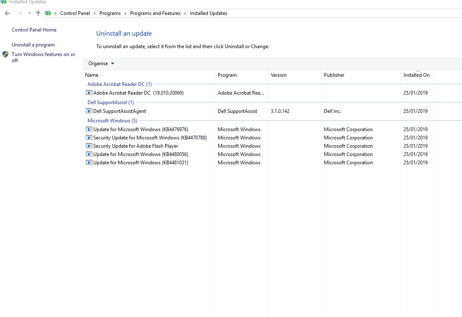Open the address bar history dropdown

click(29, 13)
